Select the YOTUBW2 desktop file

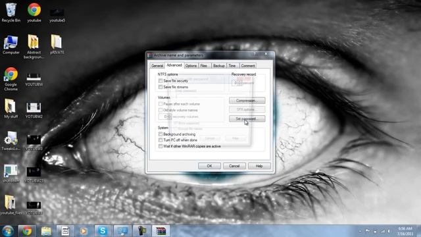34,111
